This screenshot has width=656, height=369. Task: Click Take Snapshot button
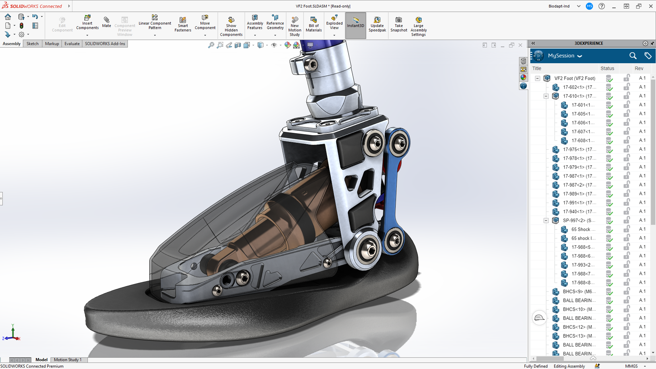(x=398, y=25)
